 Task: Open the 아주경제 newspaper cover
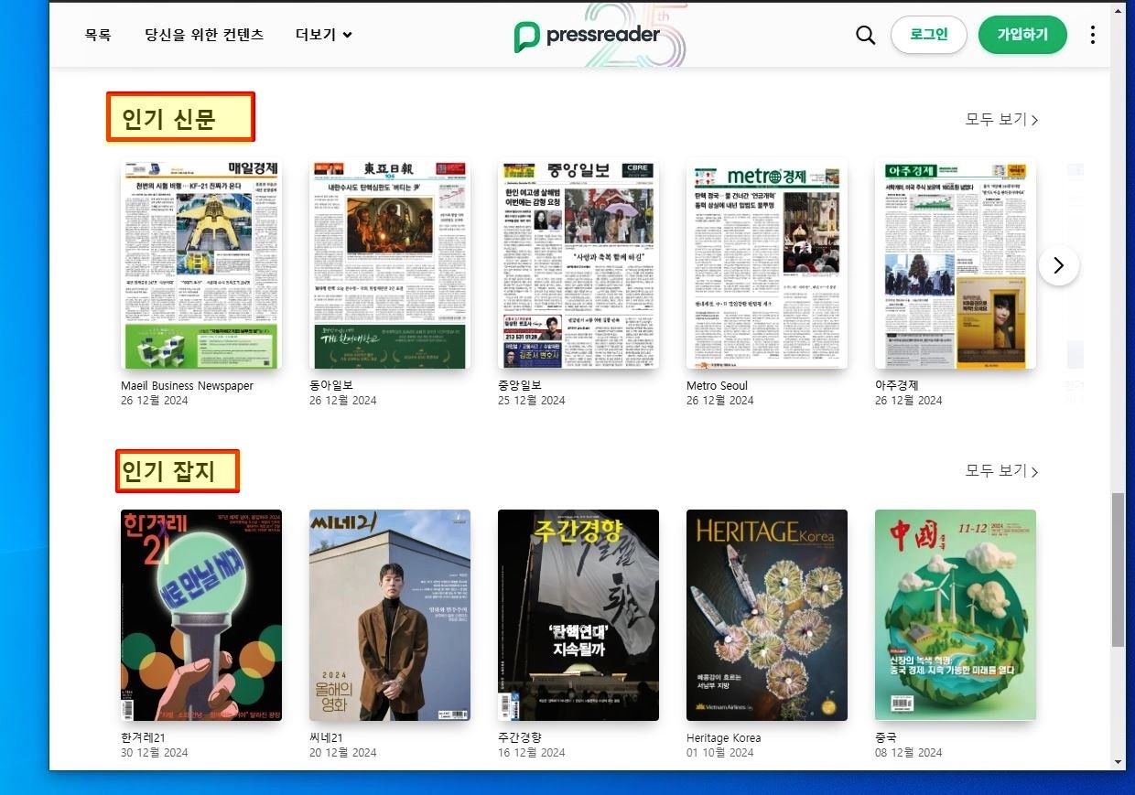956,263
